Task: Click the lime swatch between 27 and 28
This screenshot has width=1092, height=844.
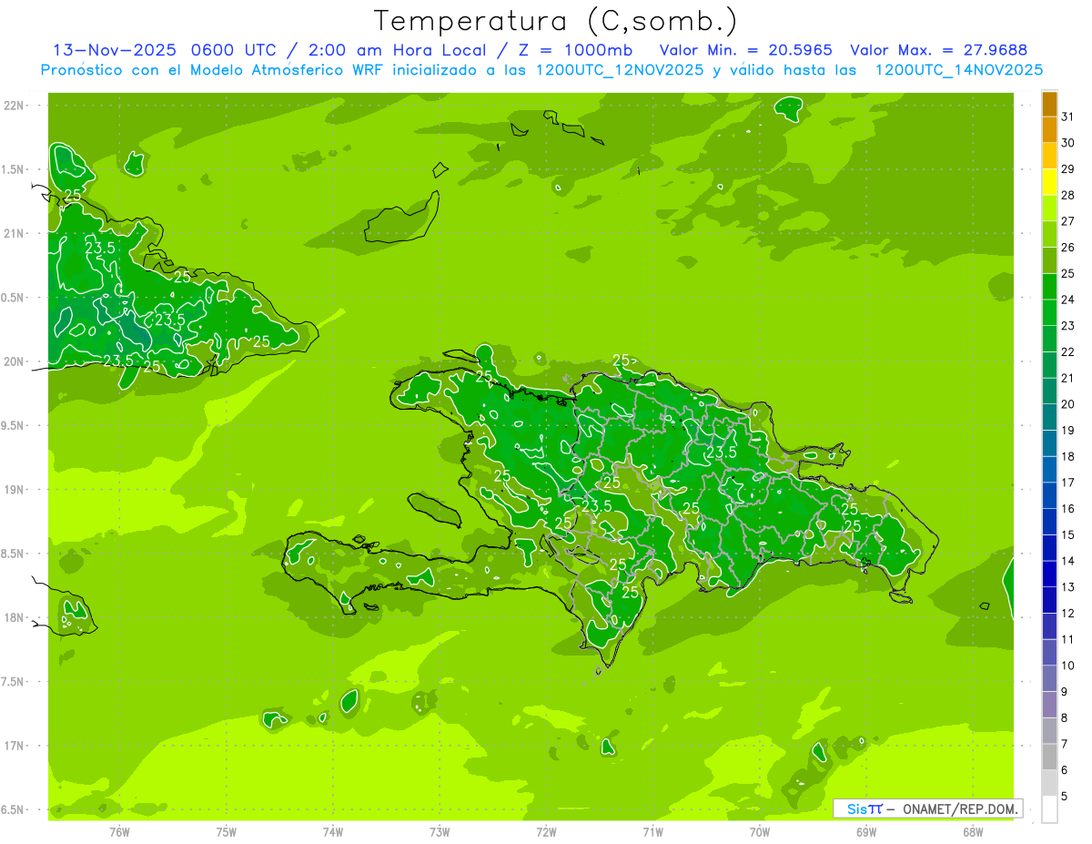Action: [1049, 208]
